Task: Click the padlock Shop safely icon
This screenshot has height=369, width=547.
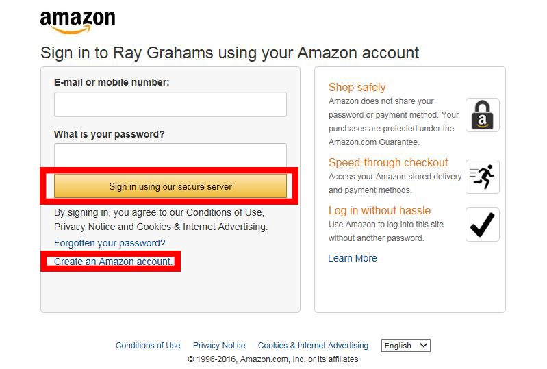Action: tap(483, 115)
